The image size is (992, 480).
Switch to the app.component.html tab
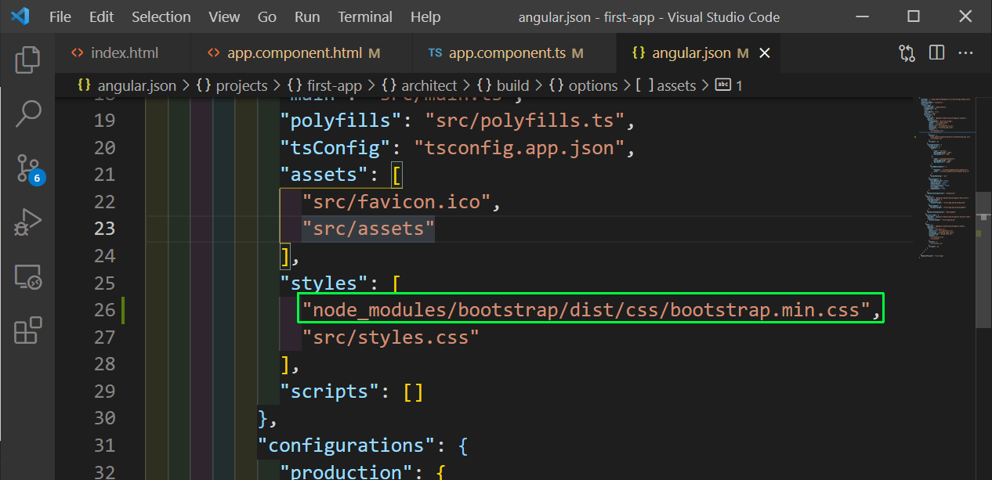tap(302, 53)
